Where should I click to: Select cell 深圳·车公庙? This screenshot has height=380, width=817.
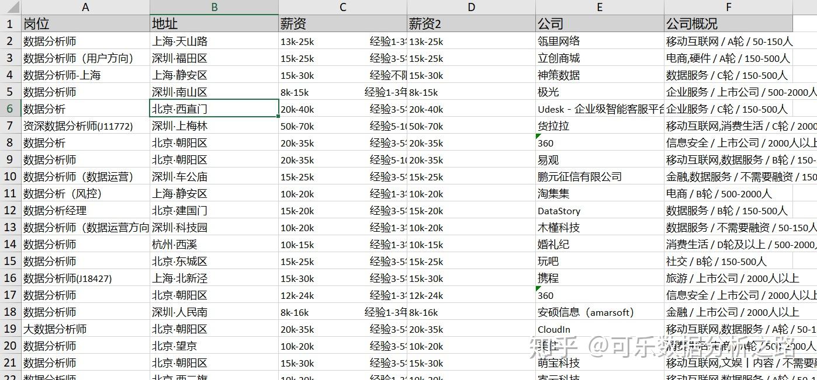point(214,176)
